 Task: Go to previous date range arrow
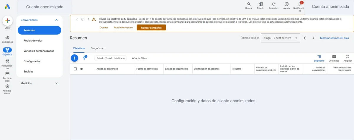(305, 38)
